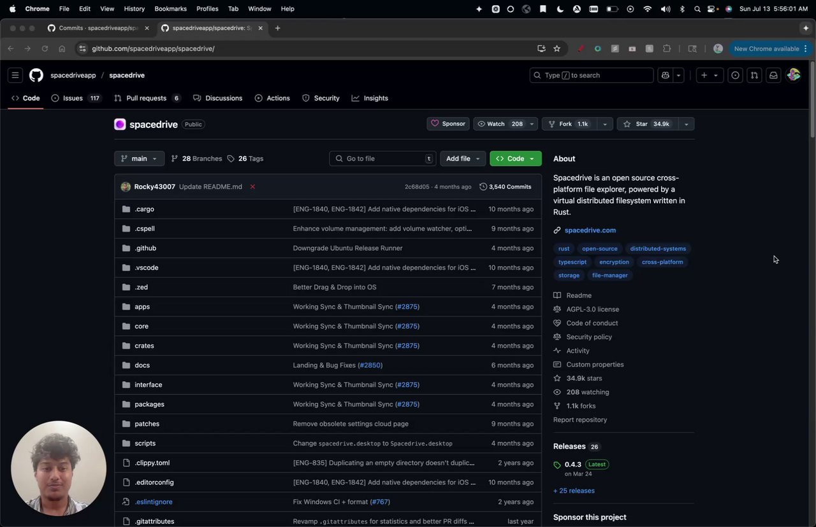Go to the Discussions tab

217,98
